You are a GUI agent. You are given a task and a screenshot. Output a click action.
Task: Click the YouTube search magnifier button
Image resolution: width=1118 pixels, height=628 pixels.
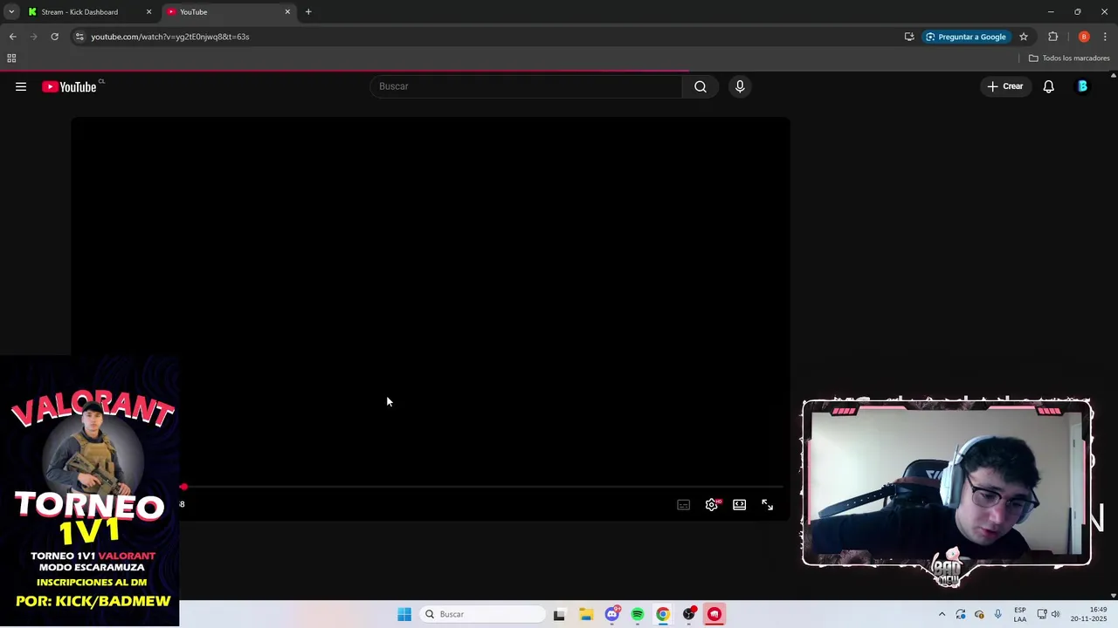700,86
